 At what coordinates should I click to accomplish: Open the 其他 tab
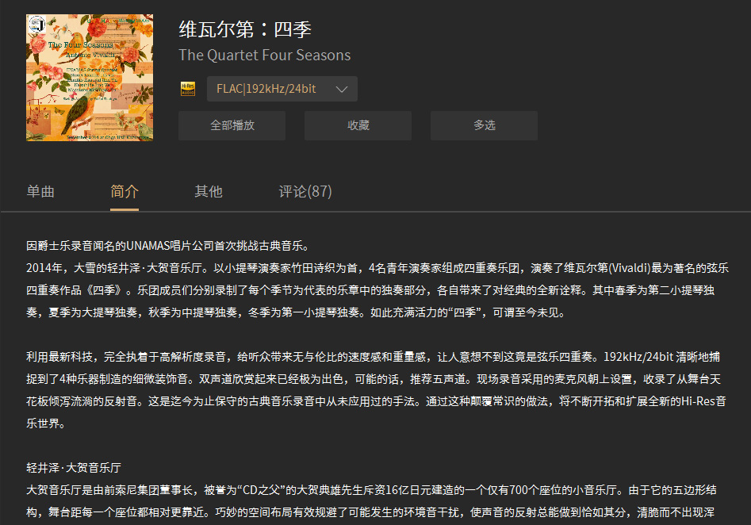pyautogui.click(x=208, y=191)
